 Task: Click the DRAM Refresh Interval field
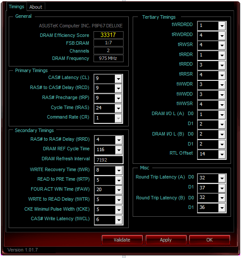109,160
